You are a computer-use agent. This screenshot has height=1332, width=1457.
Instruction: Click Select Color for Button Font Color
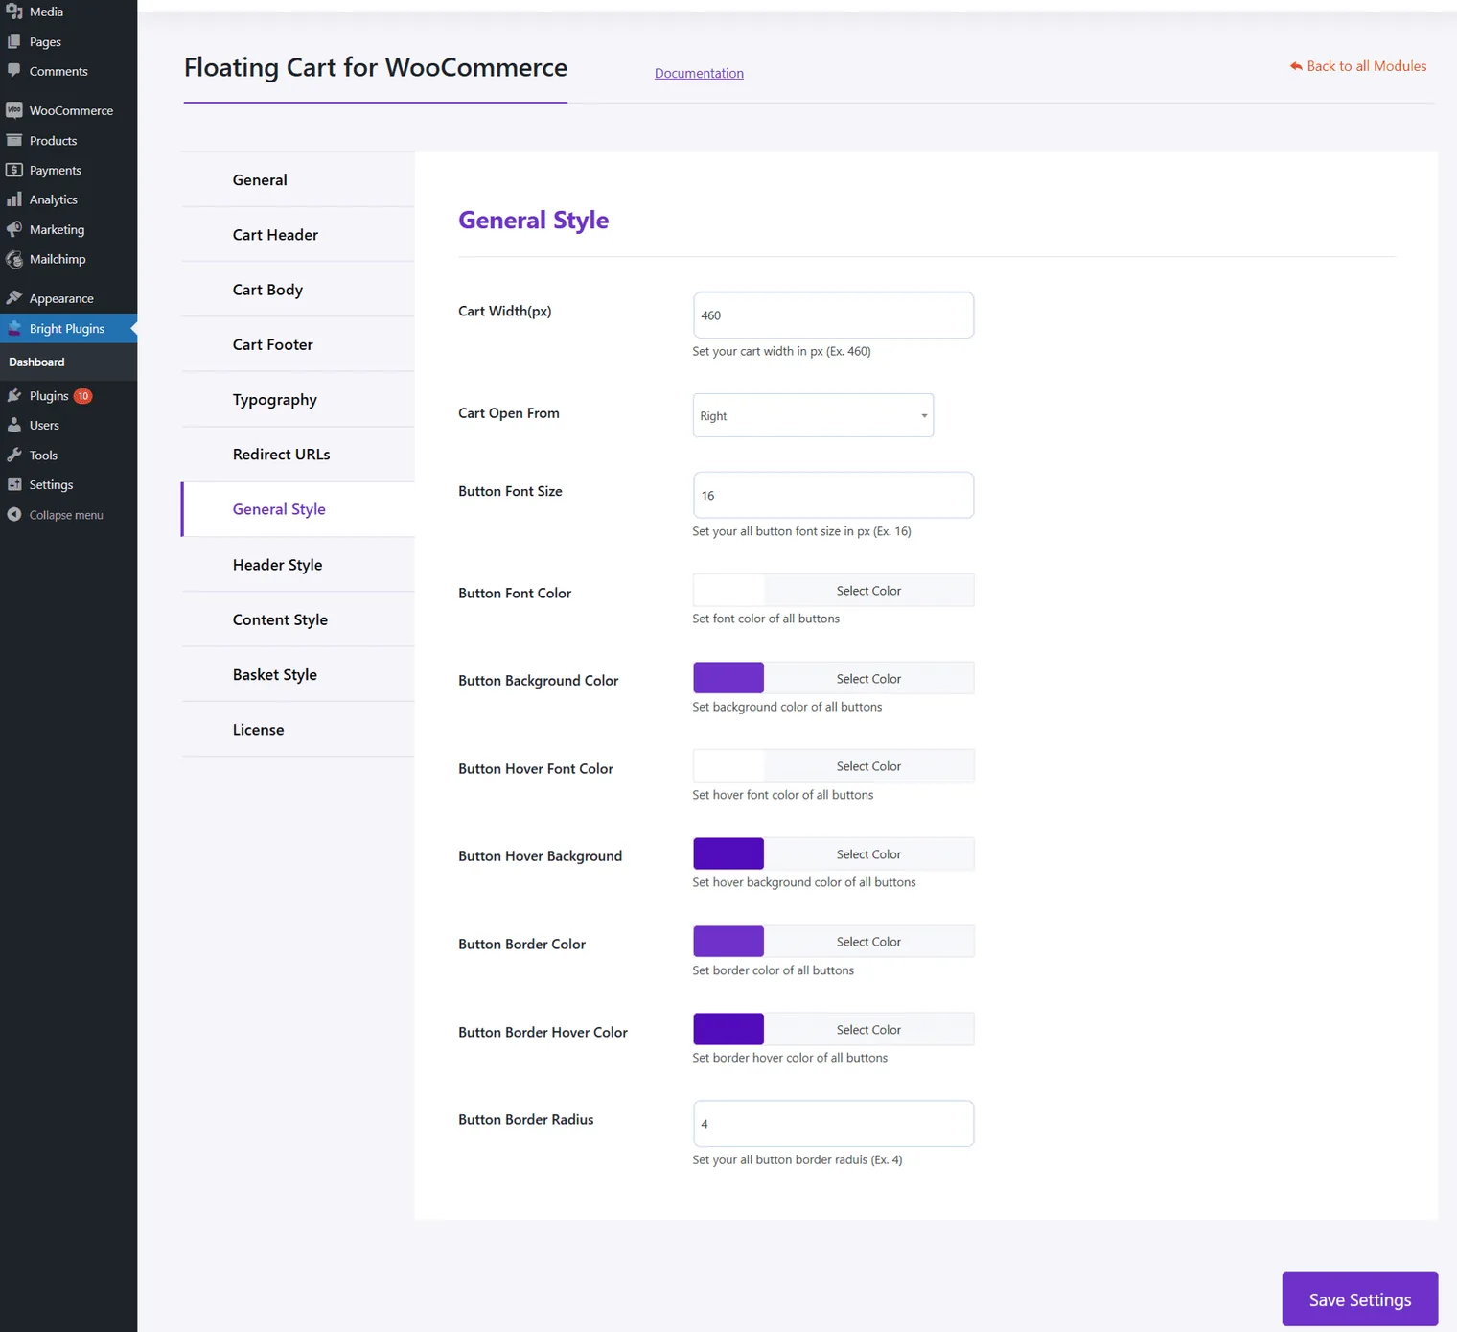pyautogui.click(x=868, y=591)
